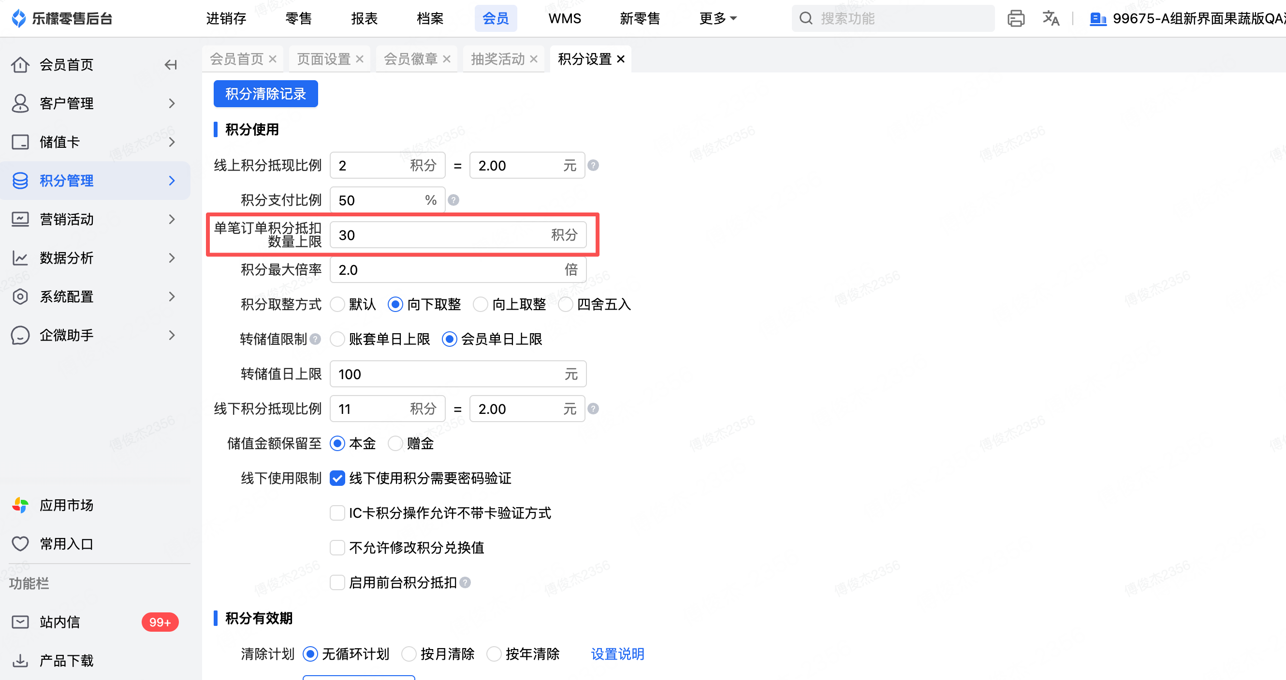Click the printer icon in top bar
The height and width of the screenshot is (680, 1286).
point(1015,18)
